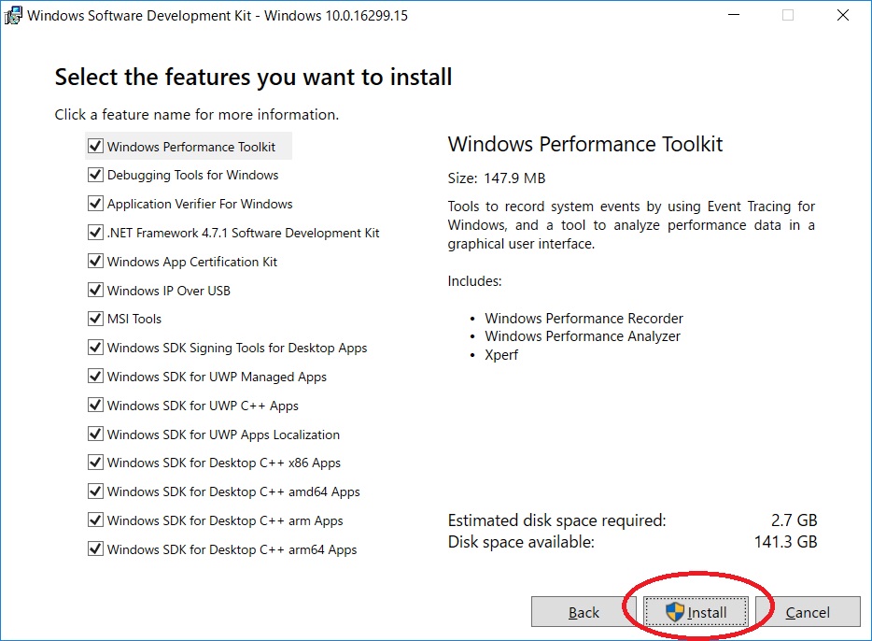Image resolution: width=872 pixels, height=641 pixels.
Task: Uncheck .NET Framework 4.7.1 SDK checkbox
Action: [95, 232]
